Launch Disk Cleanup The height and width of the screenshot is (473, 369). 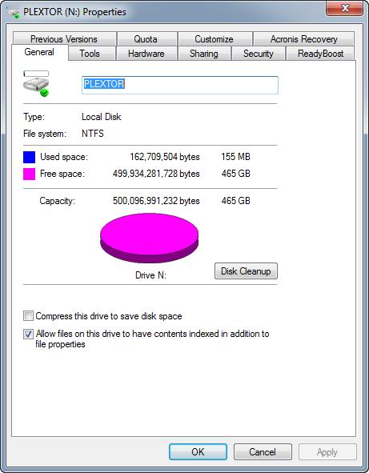(x=246, y=271)
